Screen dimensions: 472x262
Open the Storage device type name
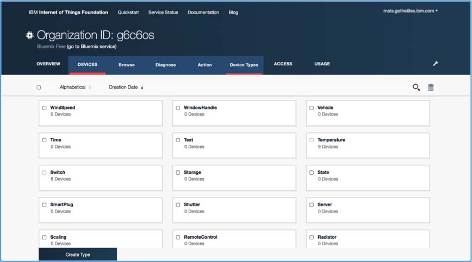(192, 172)
